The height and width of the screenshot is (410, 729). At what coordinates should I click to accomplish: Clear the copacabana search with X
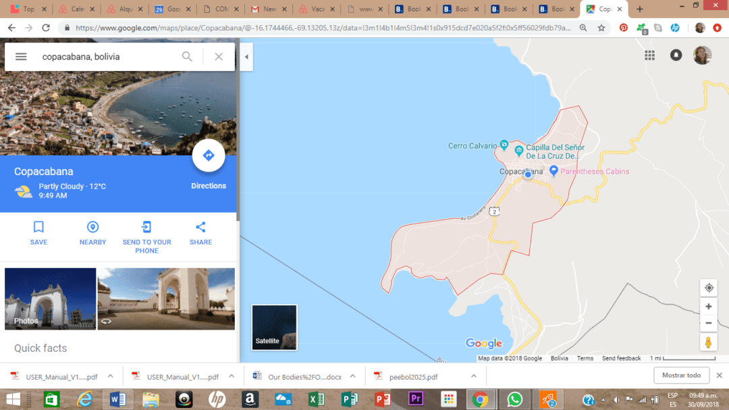pyautogui.click(x=219, y=57)
